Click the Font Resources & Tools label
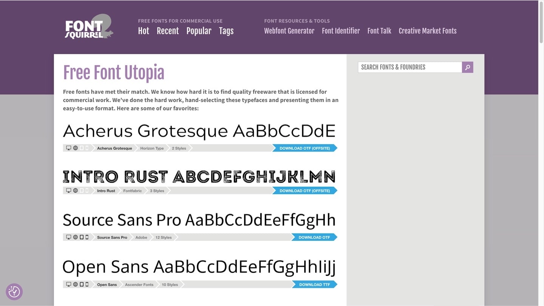 pos(297,21)
